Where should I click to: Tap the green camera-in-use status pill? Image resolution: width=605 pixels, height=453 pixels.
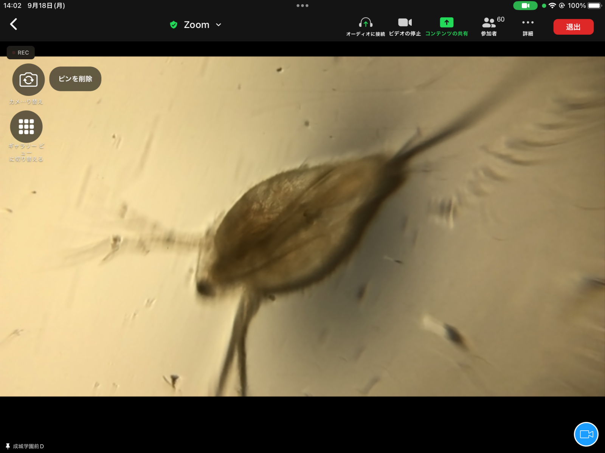(x=525, y=6)
